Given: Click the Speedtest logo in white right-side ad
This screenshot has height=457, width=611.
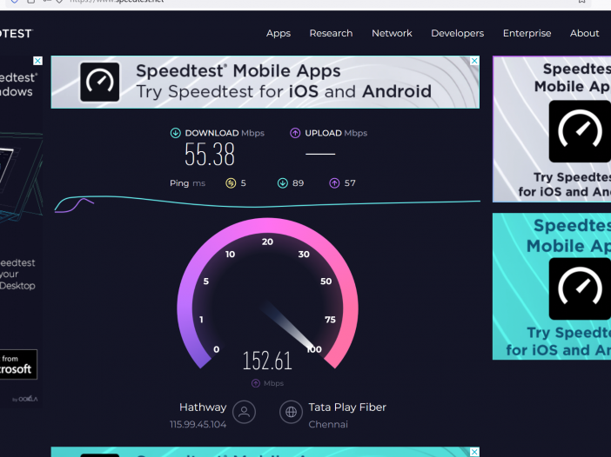Looking at the screenshot, I should [580, 131].
